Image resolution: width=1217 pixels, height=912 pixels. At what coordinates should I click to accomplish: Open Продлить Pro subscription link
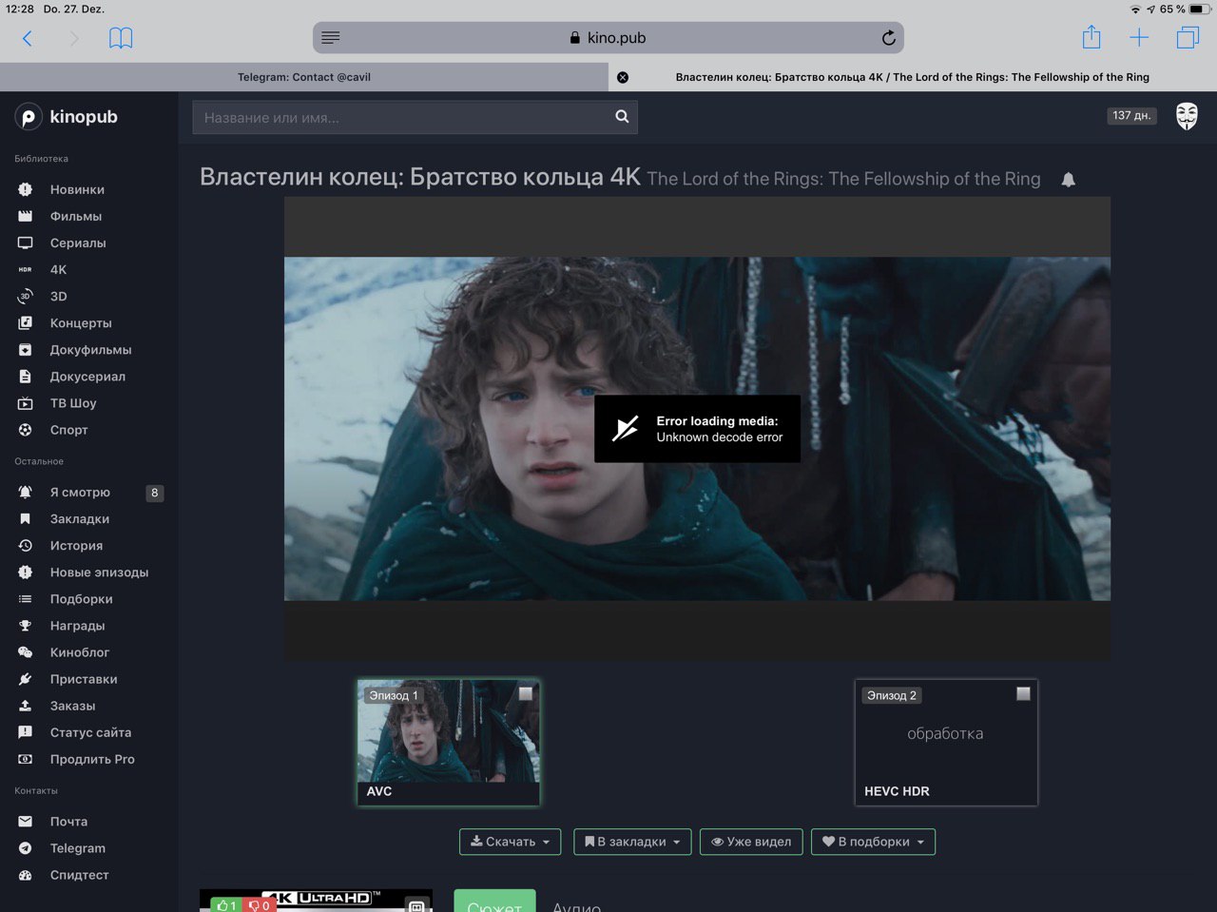pos(92,759)
